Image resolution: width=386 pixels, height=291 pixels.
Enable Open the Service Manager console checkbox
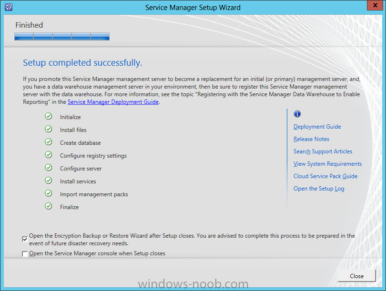(25, 253)
